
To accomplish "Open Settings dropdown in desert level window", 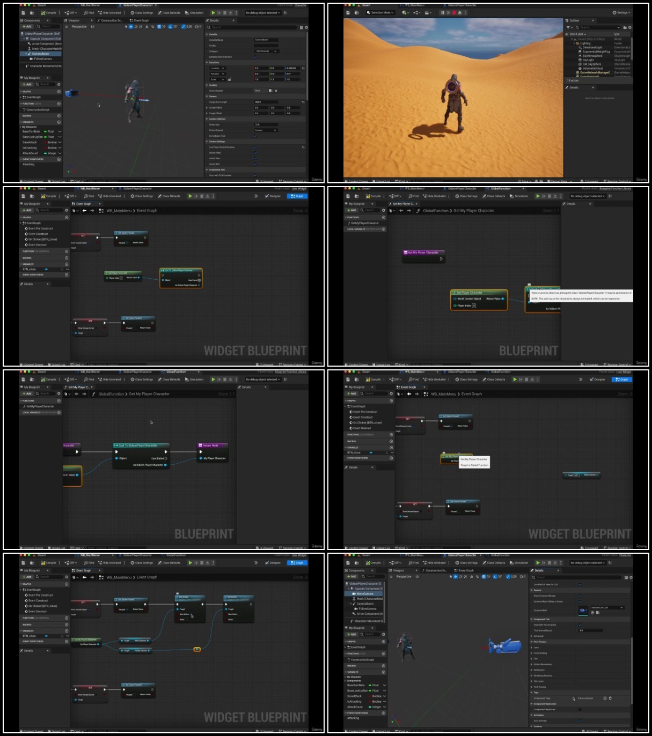I will point(621,12).
